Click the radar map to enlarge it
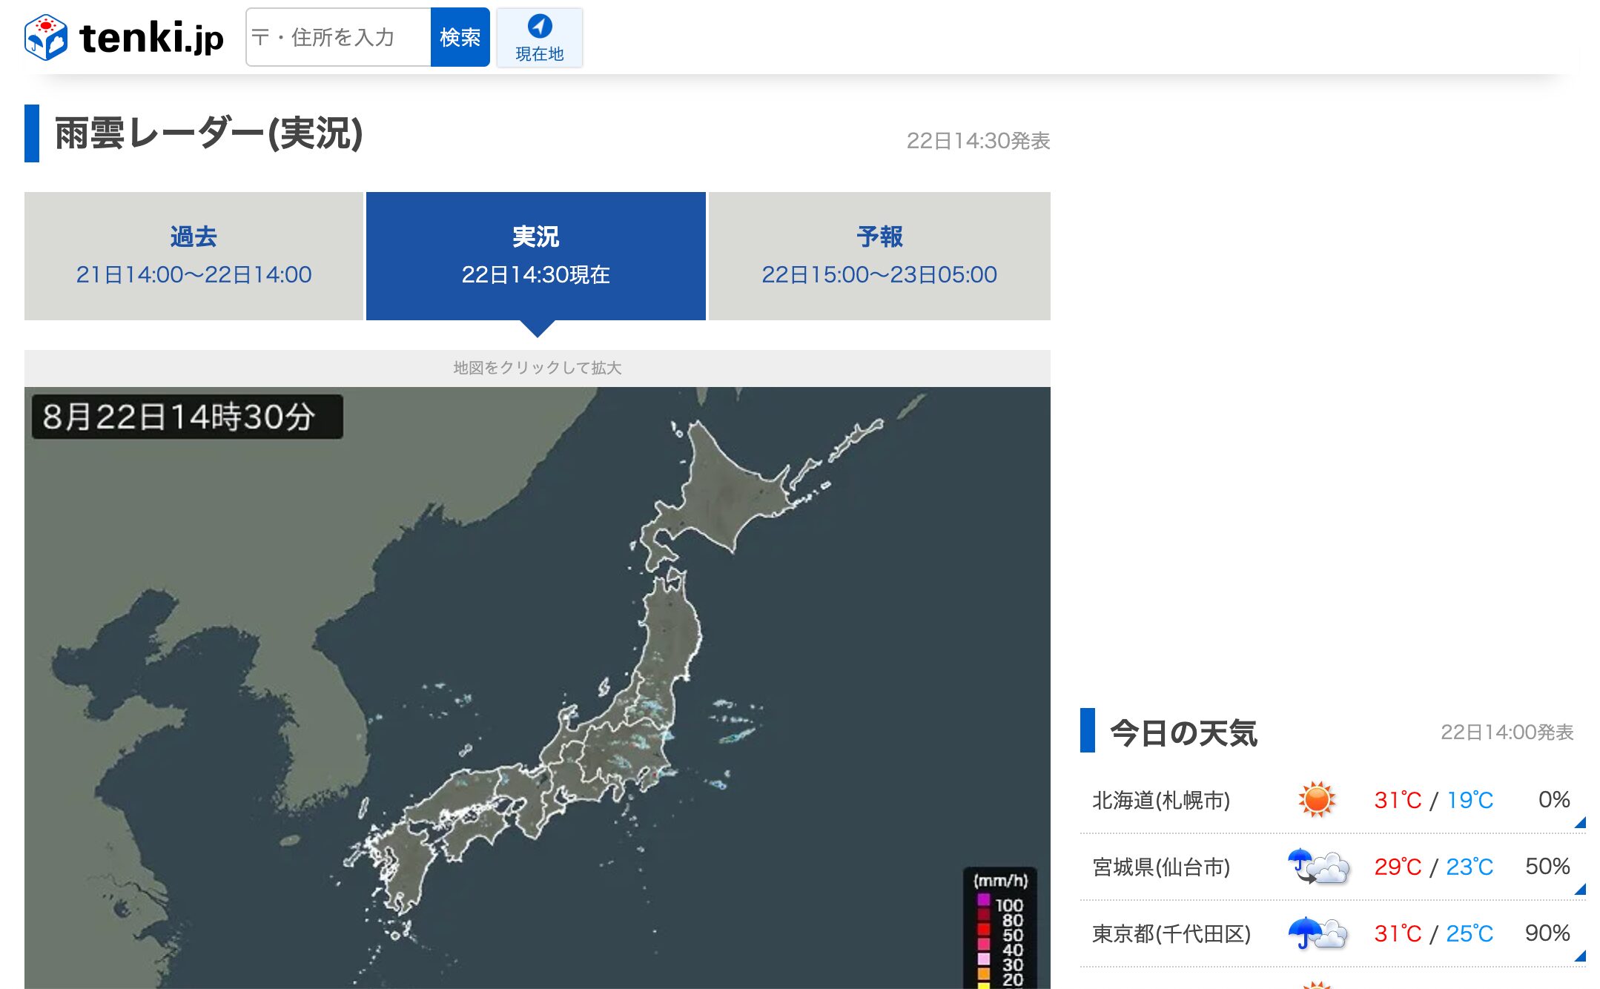 tap(538, 687)
